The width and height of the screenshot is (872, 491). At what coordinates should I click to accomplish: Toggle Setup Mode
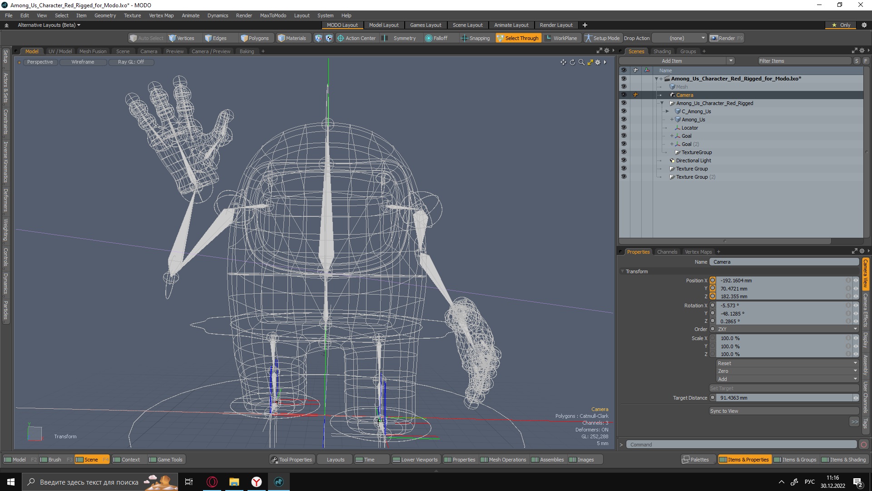tap(602, 38)
